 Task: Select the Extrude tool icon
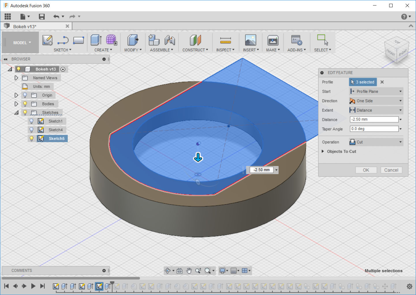96,40
